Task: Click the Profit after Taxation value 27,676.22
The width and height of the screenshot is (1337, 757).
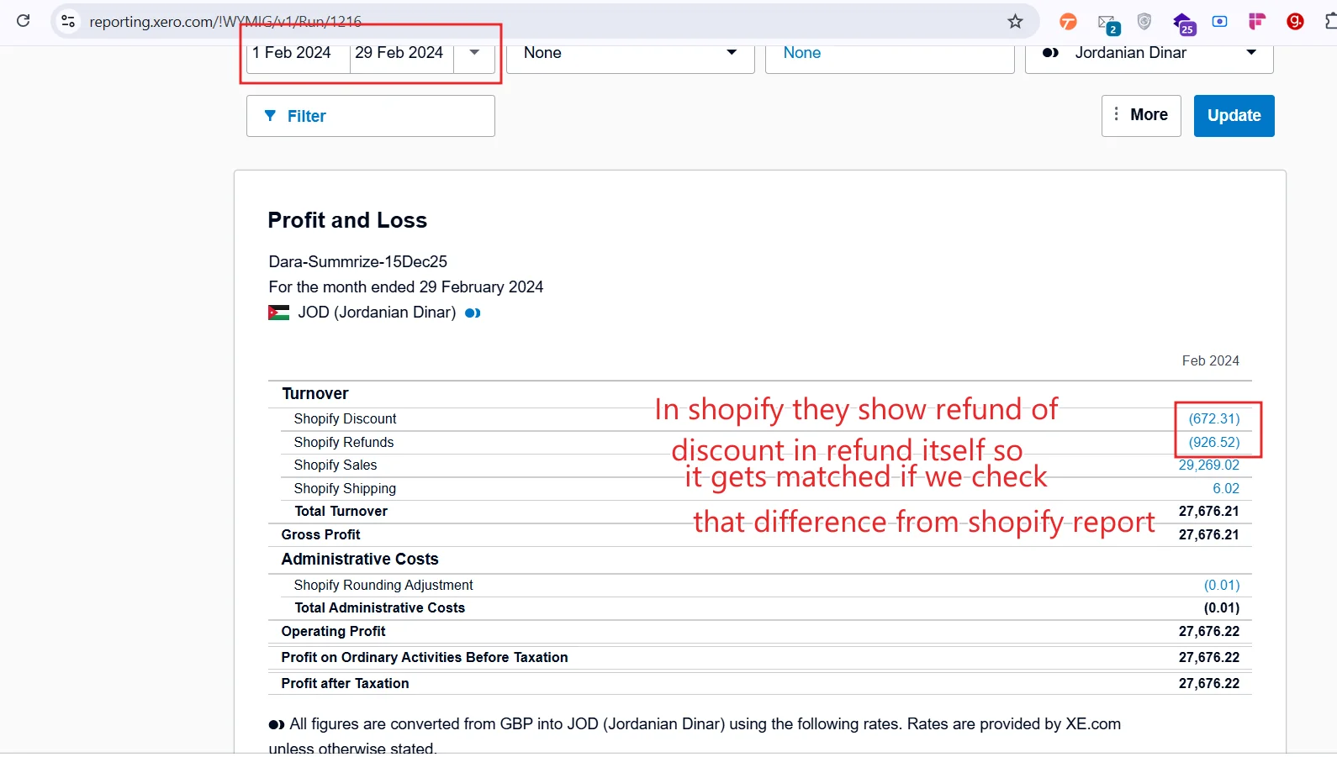Action: 1209,683
